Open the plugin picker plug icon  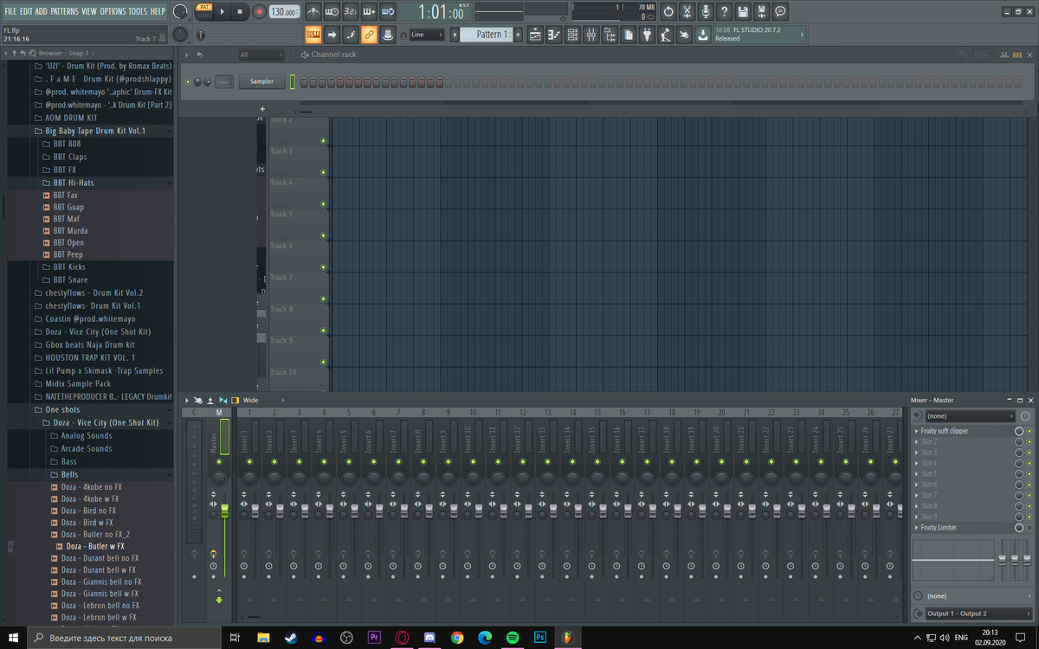tap(646, 35)
